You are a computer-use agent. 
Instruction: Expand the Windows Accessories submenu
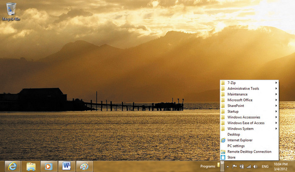point(249,117)
